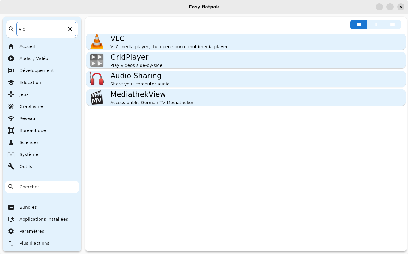Click the Chercher magnifier icon
The height and width of the screenshot is (254, 408).
pos(11,187)
